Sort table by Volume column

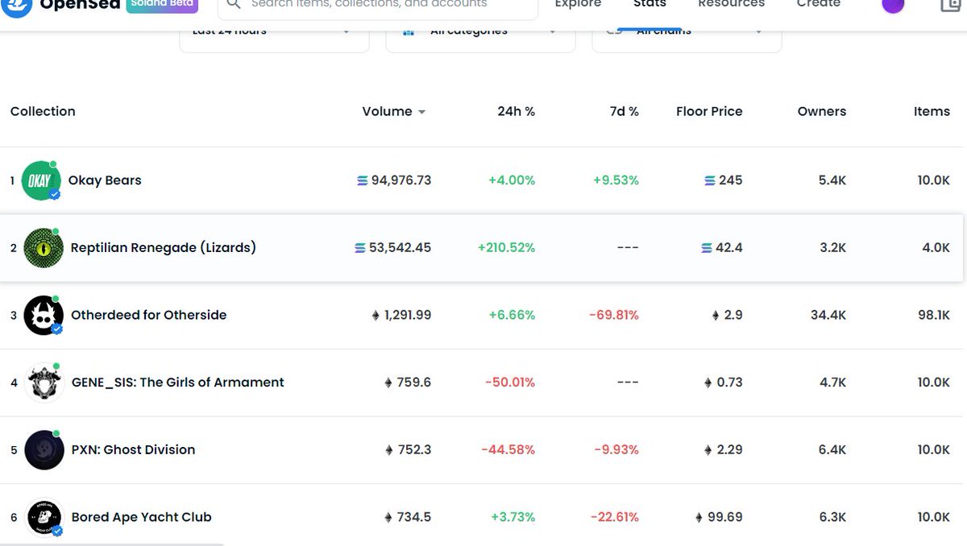coord(394,111)
